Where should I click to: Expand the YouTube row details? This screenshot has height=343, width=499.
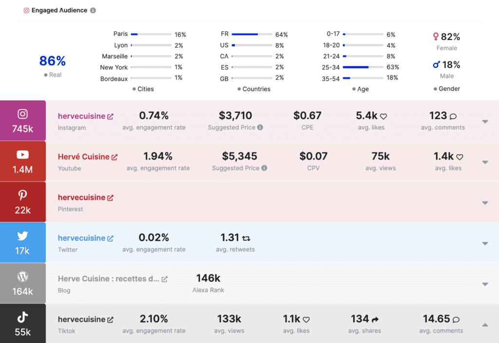click(485, 162)
